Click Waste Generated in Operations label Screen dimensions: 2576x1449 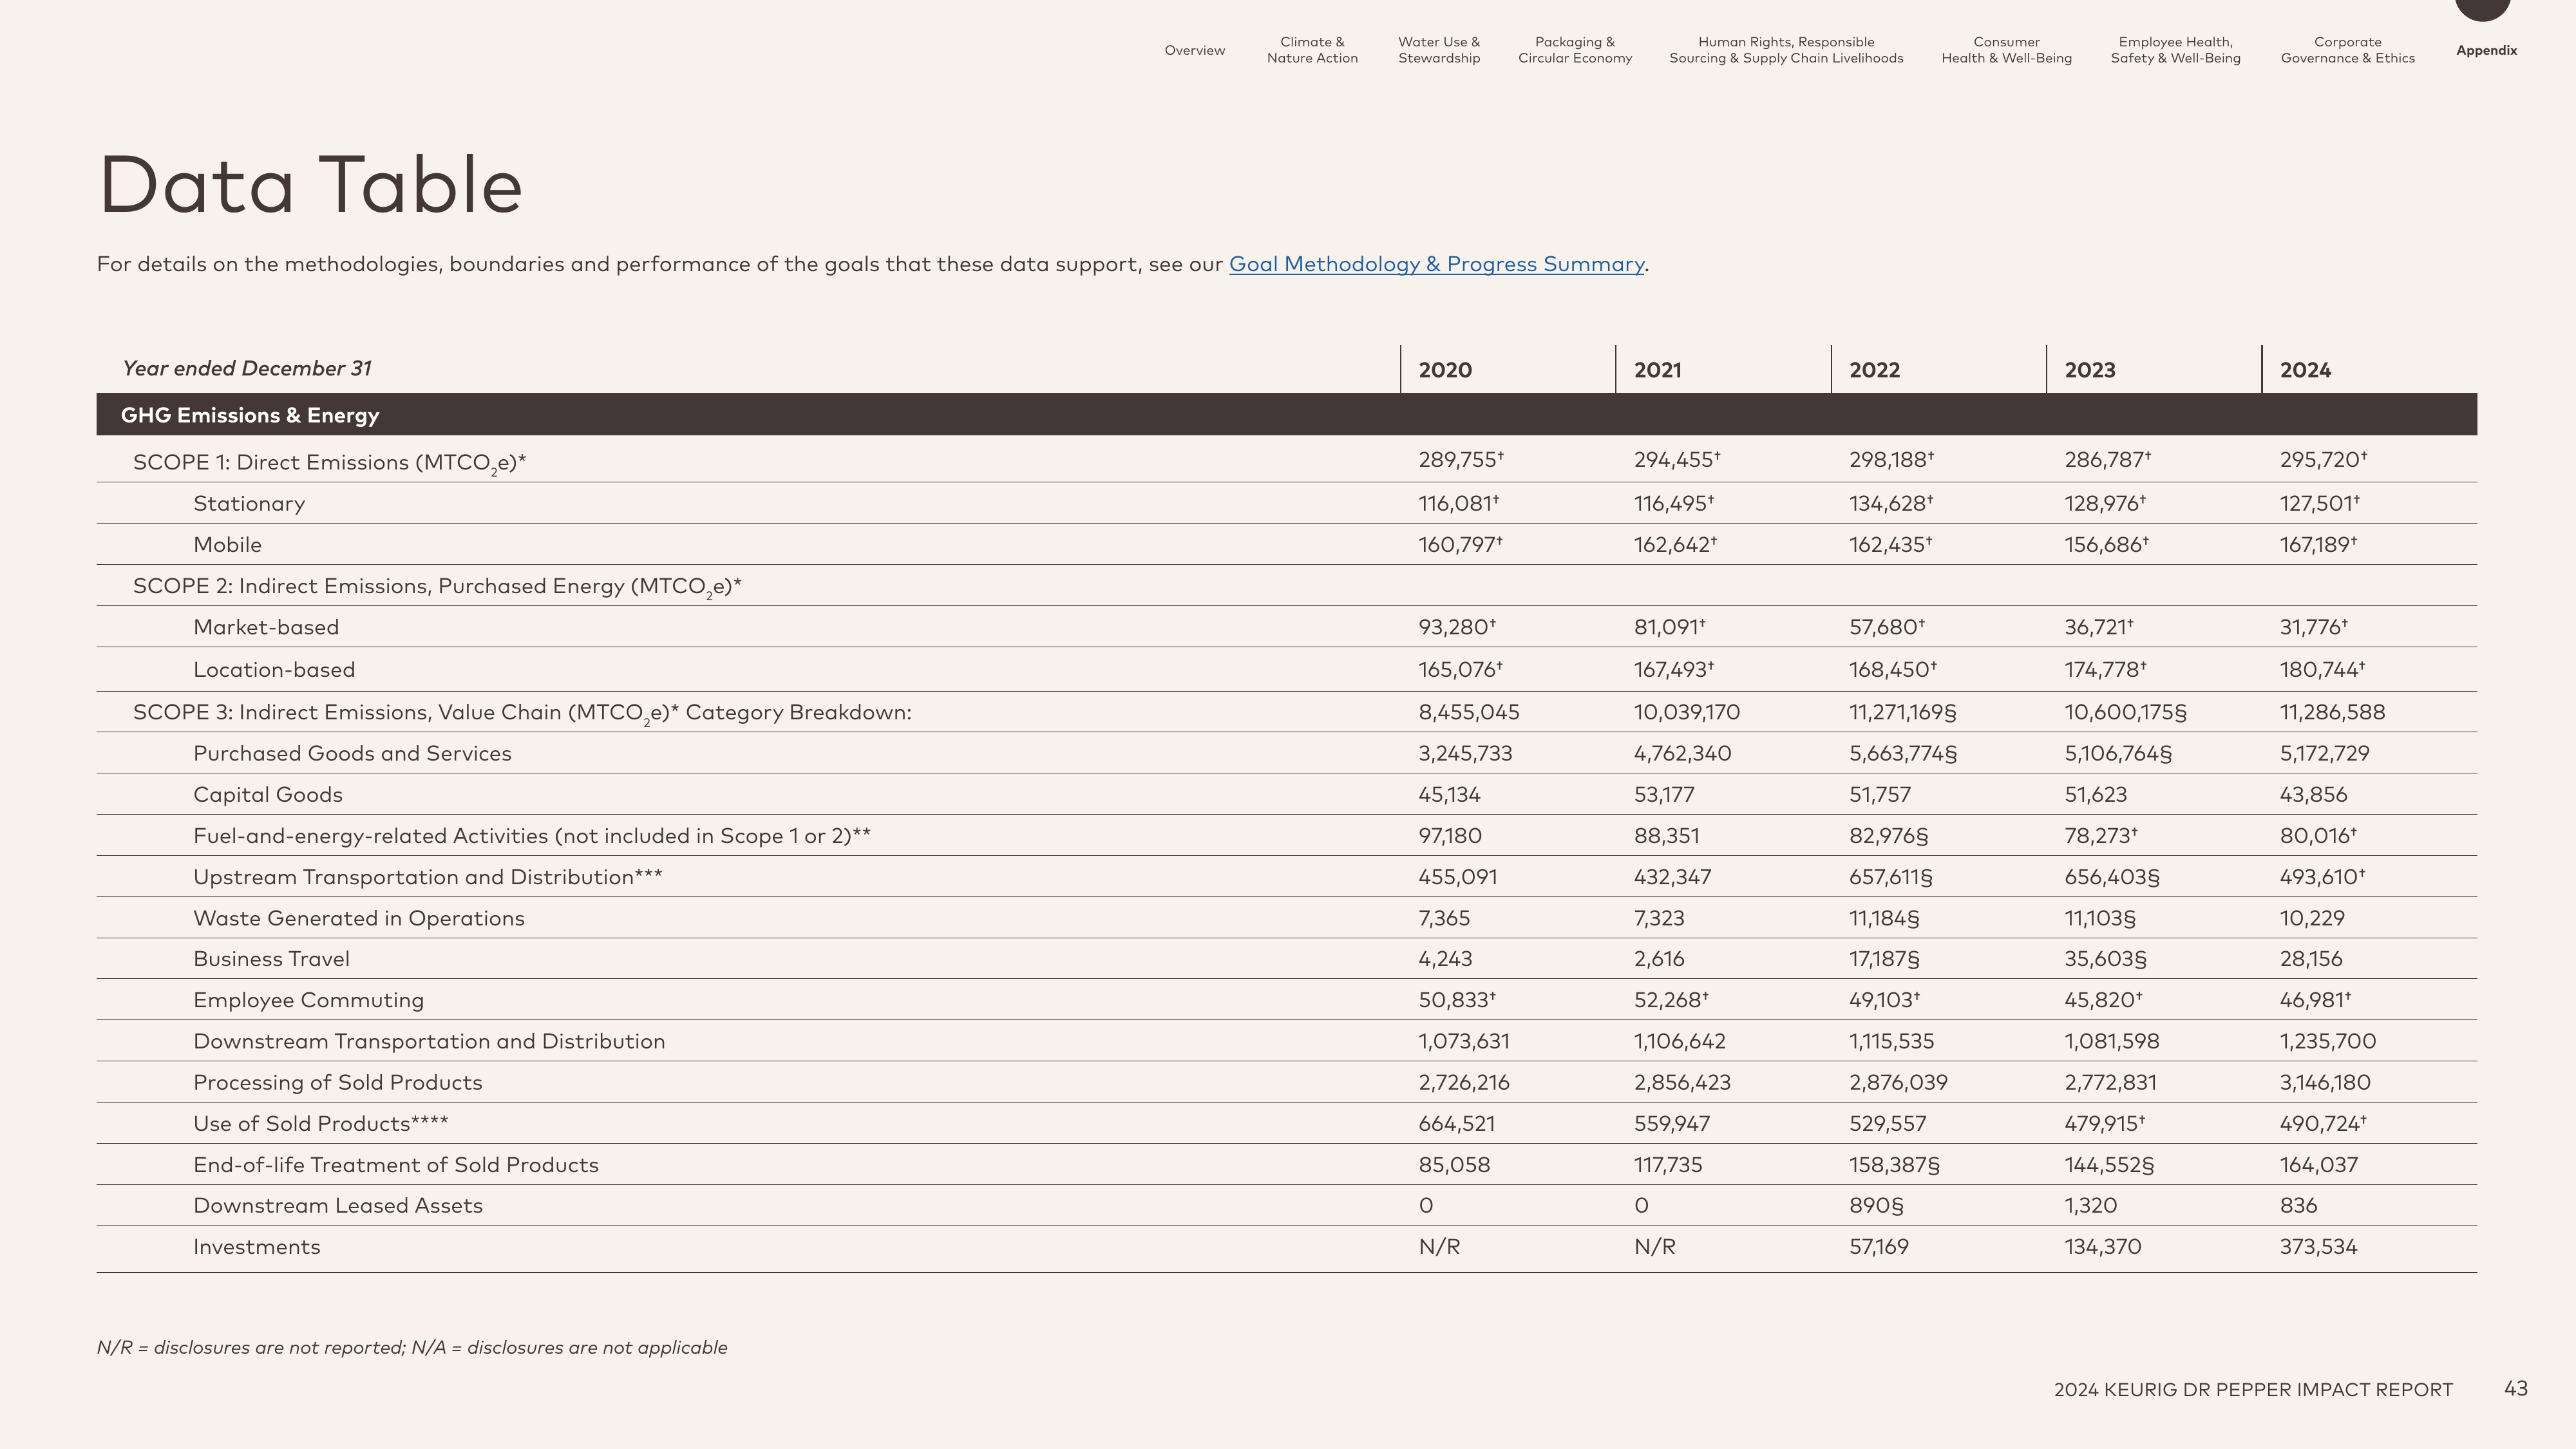click(358, 918)
